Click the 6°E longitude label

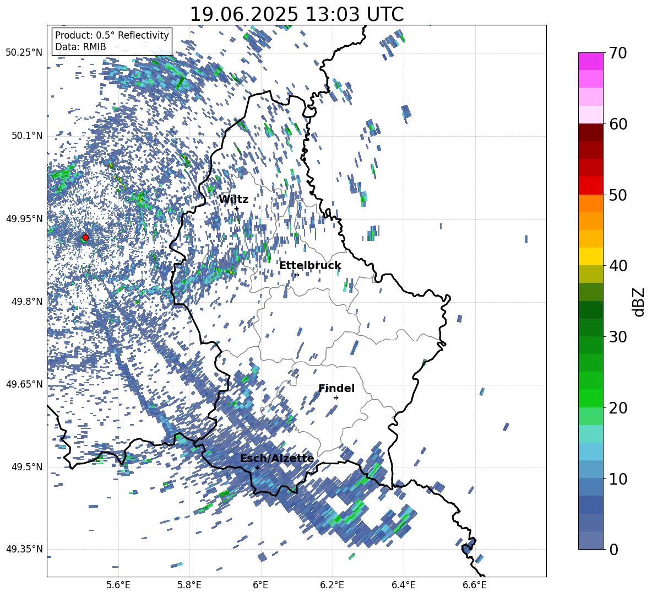point(260,585)
